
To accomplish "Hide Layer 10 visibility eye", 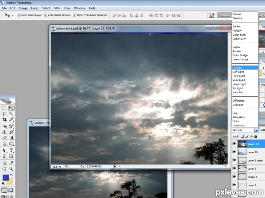I will point(234,152).
